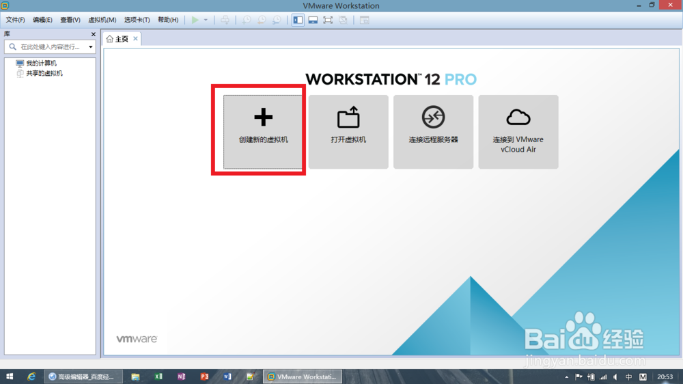Toggle the thumbnail bar view icon
Image resolution: width=683 pixels, height=384 pixels.
313,20
